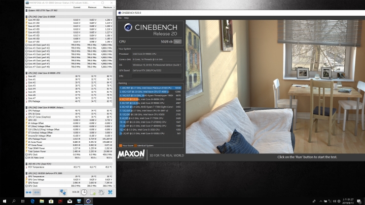This screenshot has height=205, width=365.
Task: Open Microsoft Store from taskbar
Action: click(x=51, y=201)
